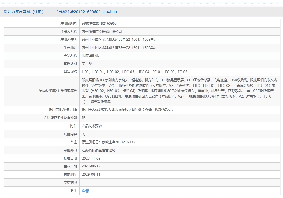Click management category value 第二类

(87, 64)
